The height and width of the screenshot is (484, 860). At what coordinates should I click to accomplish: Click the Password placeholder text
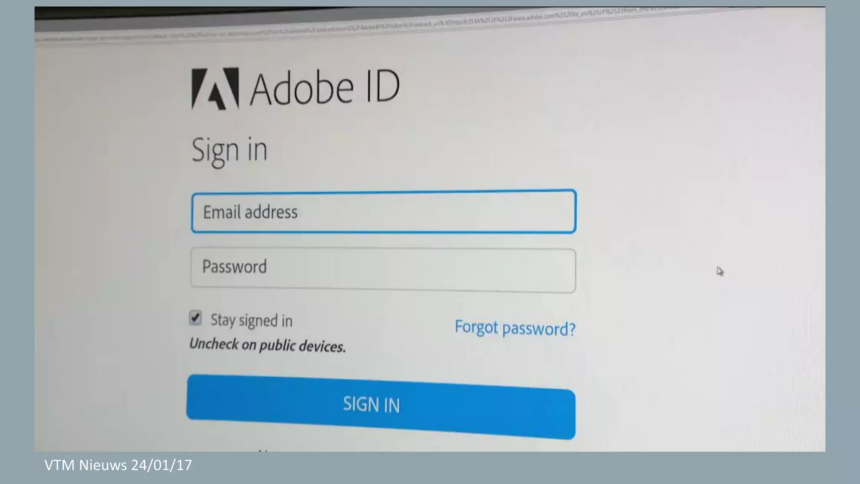(234, 267)
